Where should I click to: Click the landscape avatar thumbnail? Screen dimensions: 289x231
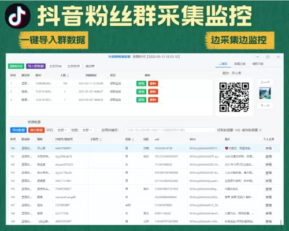click(265, 94)
